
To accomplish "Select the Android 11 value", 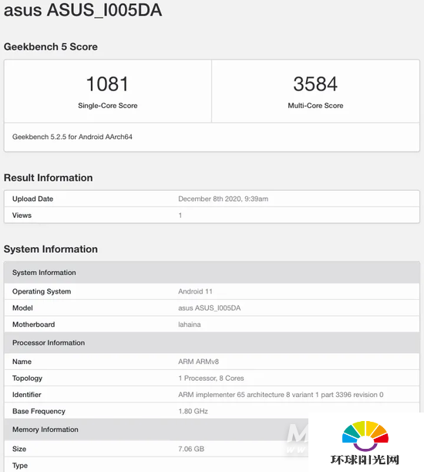I will click(x=195, y=291).
